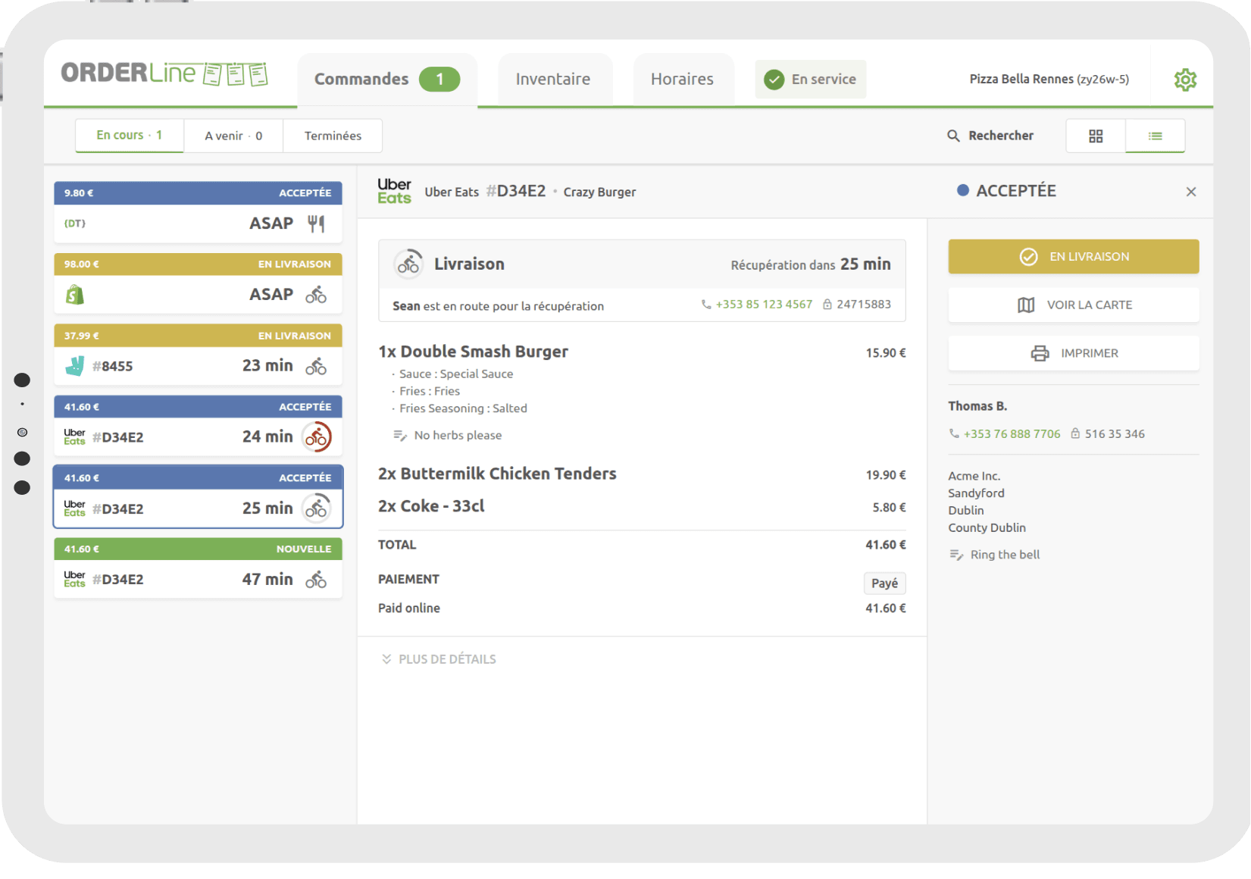Click the delivery bike icon on order #8455

click(316, 366)
